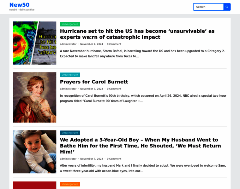Click administrator author under Carol Burnett post
240x189 pixels.
[68, 89]
